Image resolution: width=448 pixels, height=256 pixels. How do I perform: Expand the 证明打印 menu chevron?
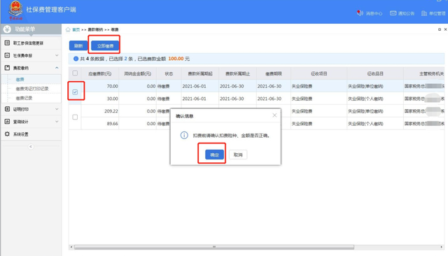[57, 109]
